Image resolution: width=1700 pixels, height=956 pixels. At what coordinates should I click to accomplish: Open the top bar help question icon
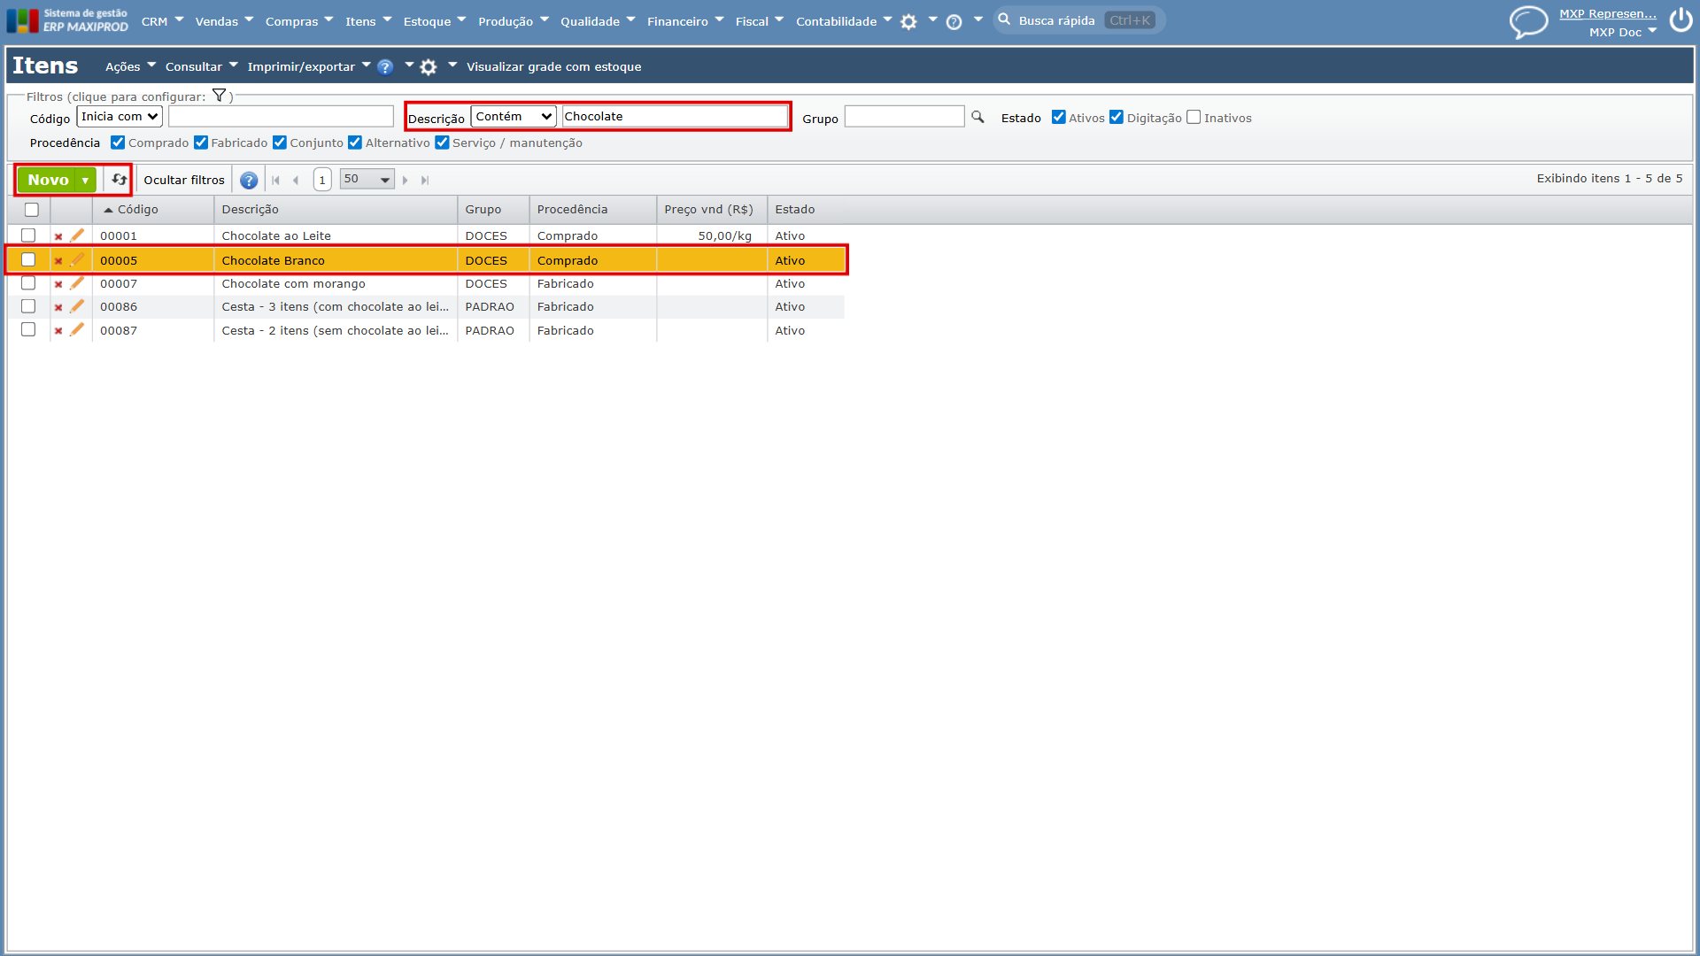tap(954, 22)
